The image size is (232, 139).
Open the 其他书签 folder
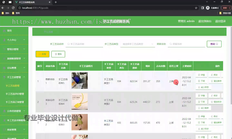tap(225, 13)
